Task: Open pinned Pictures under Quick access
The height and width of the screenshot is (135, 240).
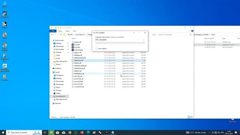Action: pyautogui.click(x=58, y=52)
